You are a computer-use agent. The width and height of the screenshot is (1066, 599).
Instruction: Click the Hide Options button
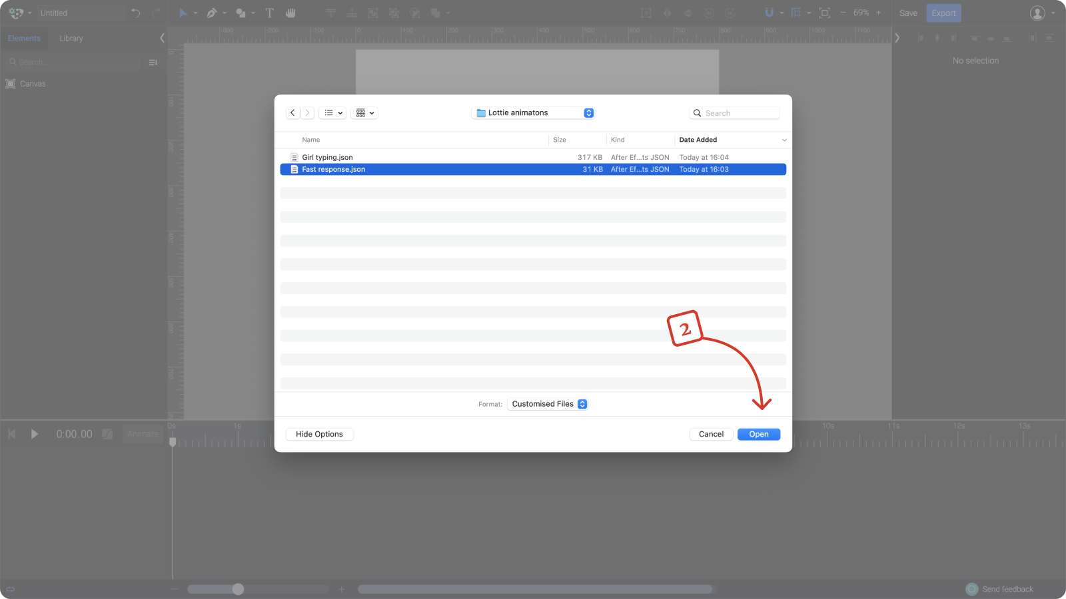(x=319, y=434)
